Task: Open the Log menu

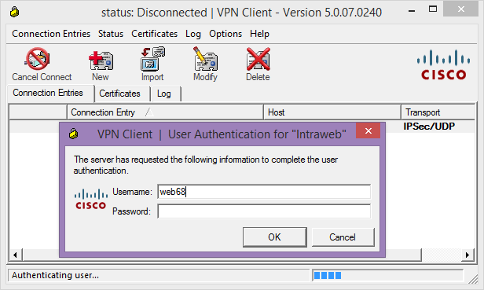Action: point(193,34)
